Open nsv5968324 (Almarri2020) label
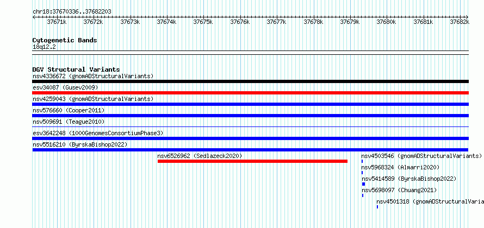The width and height of the screenshot is (484, 228). click(x=400, y=167)
